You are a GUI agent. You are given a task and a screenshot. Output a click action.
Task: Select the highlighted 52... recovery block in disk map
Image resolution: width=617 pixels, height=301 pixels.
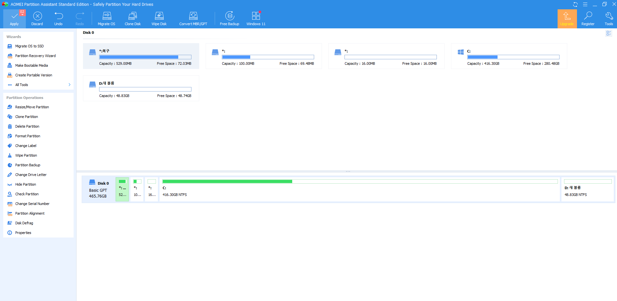[x=122, y=189]
